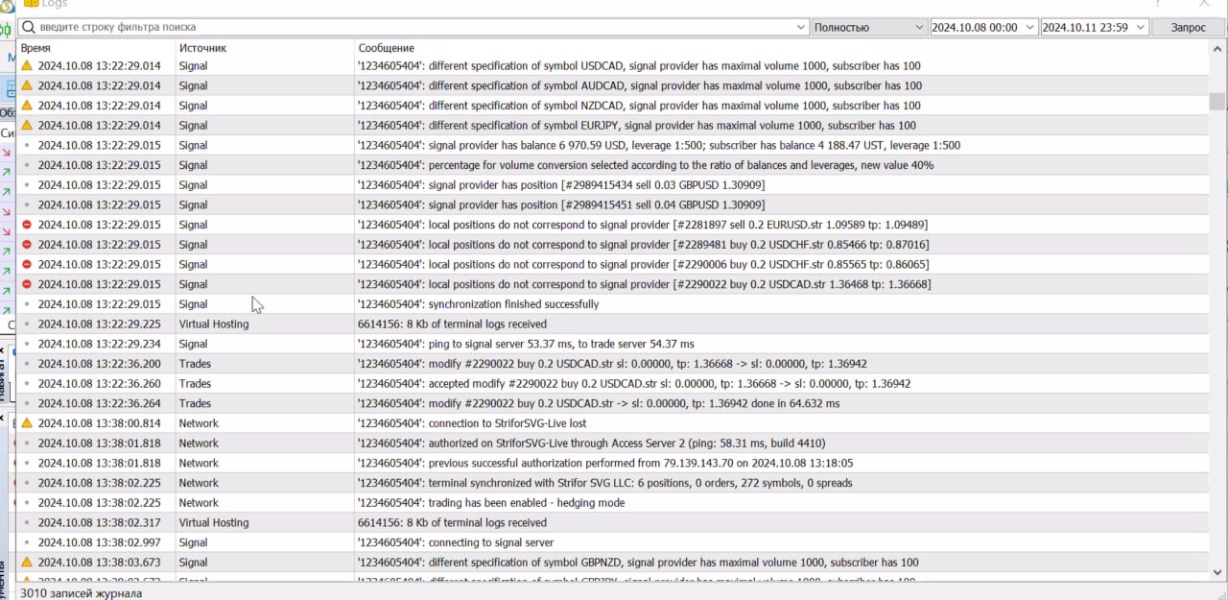The image size is (1228, 600).
Task: Click the warning icon on the 'connection to StriforSVG-Live lost' row
Action: pyautogui.click(x=27, y=423)
